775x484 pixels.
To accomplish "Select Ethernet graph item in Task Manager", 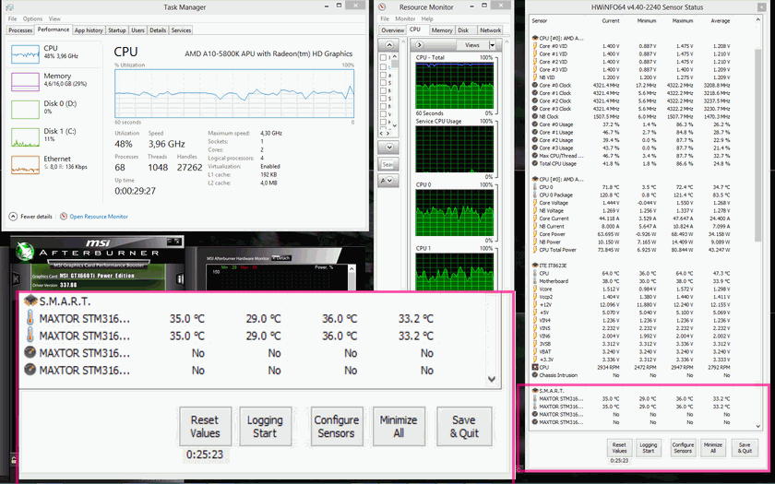I will point(25,164).
